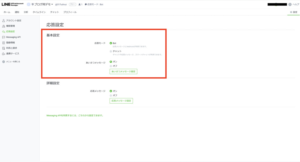Turn あいさつメッセージ off via オフ radio
Image resolution: width=300 pixels, height=162 pixels.
click(111, 66)
